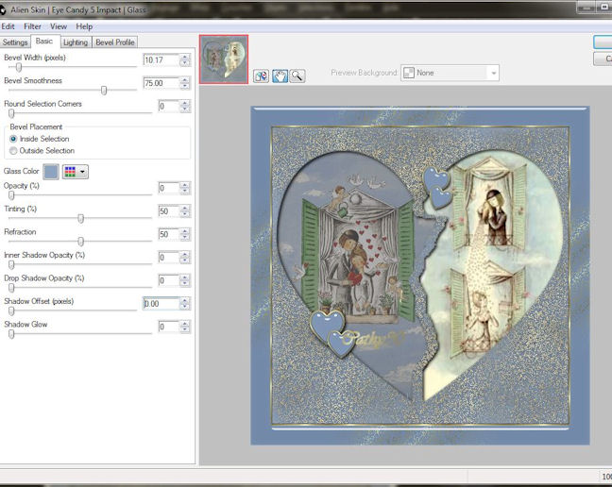612x487 pixels.
Task: Click the Glass Color swatch
Action: pos(51,172)
